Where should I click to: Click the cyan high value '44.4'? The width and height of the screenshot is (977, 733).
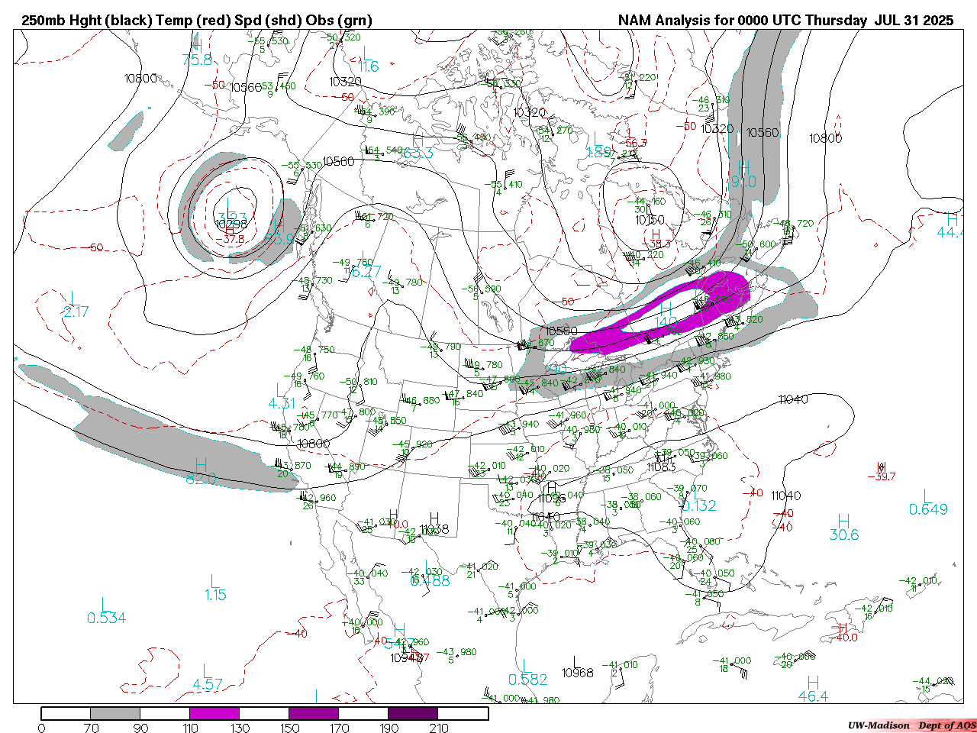(950, 232)
